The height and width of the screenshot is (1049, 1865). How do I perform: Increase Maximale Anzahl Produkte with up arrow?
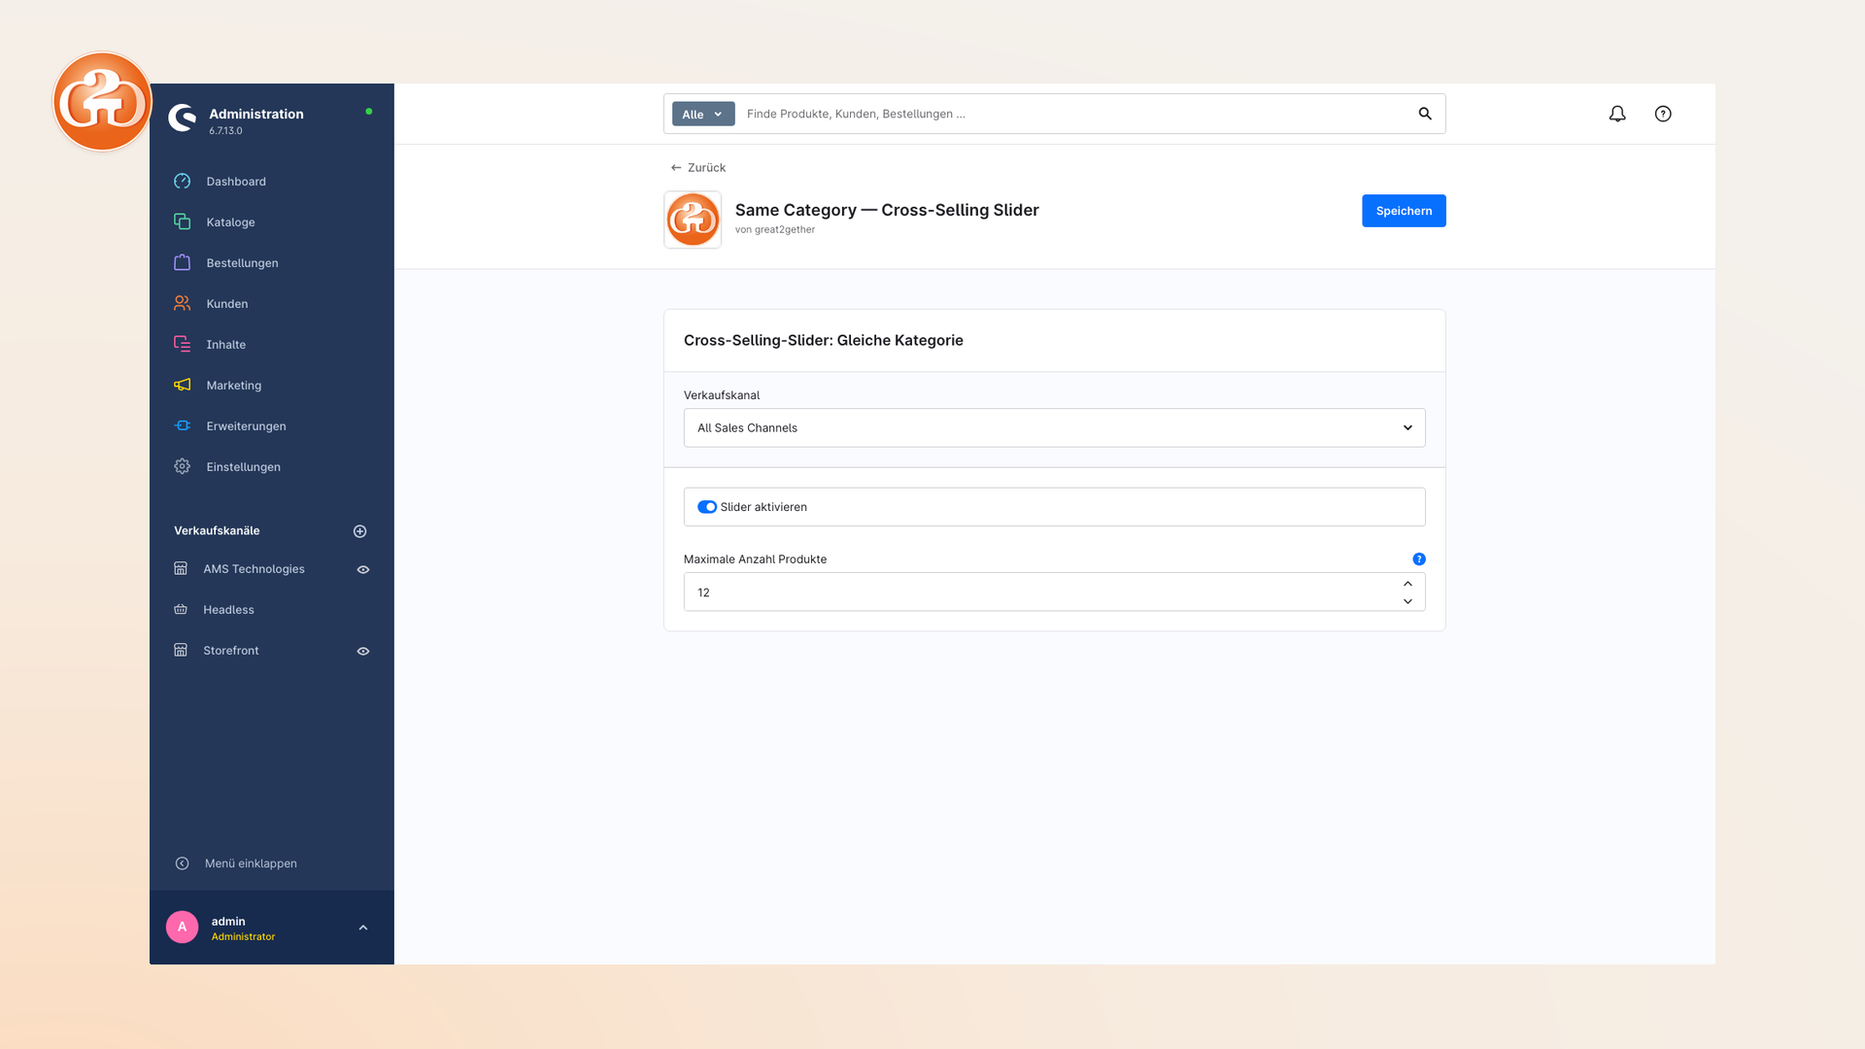(x=1407, y=584)
